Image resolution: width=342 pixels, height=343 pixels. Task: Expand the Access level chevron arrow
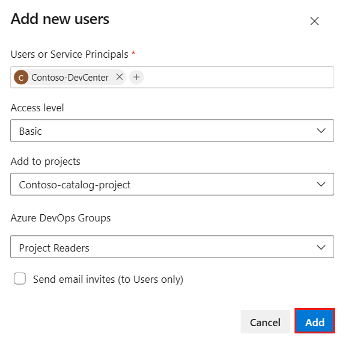point(321,131)
